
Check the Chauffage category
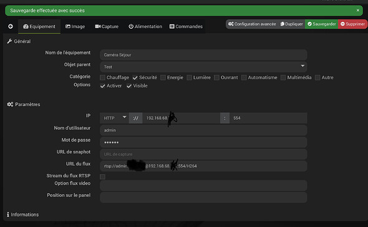(x=102, y=78)
